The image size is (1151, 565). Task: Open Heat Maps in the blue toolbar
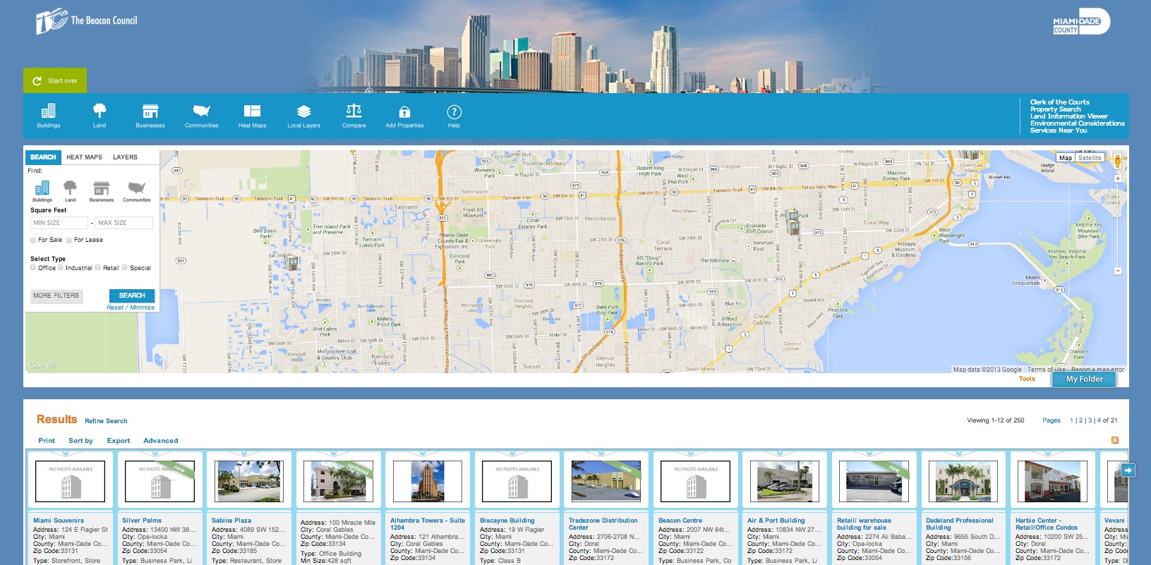[x=252, y=116]
